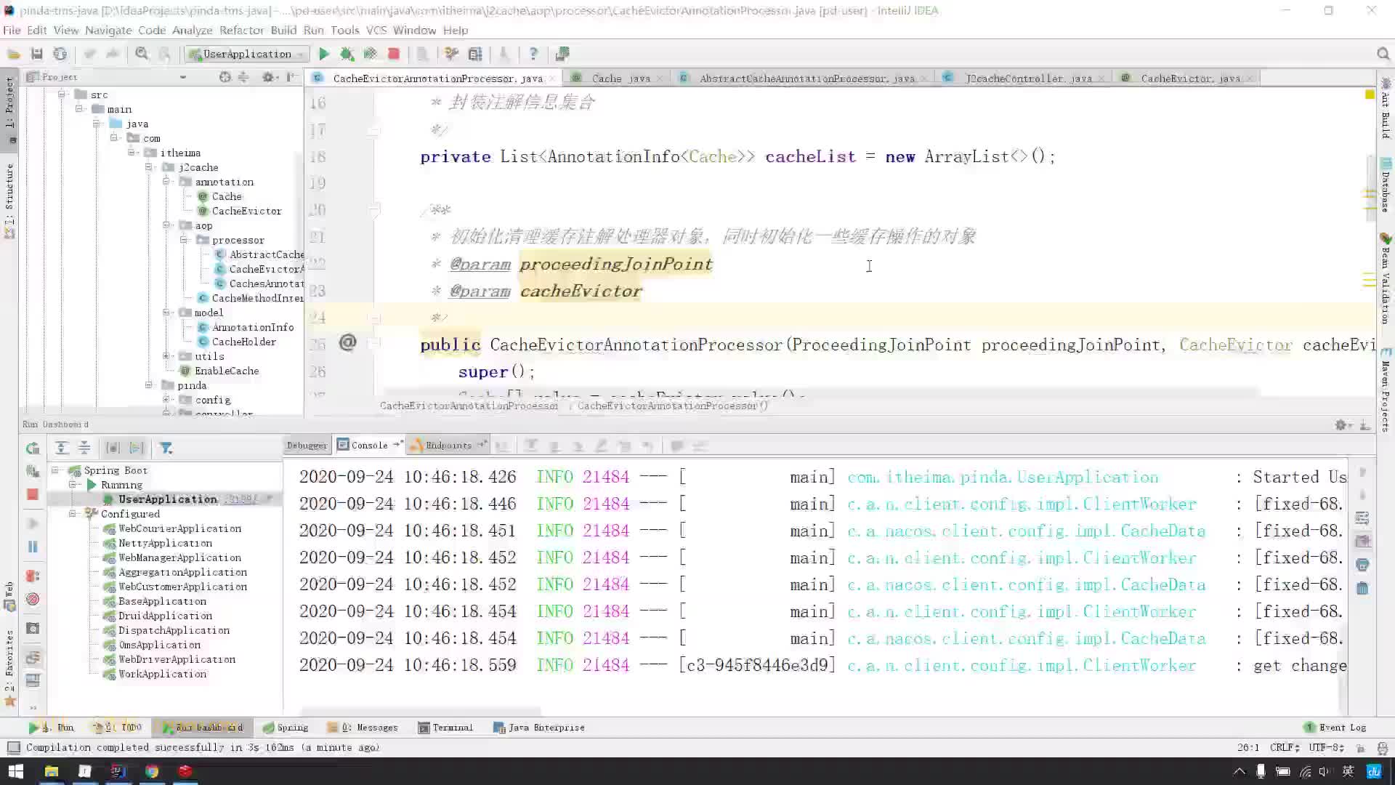The width and height of the screenshot is (1395, 785).
Task: Run UserApplication with the green play button
Action: point(324,54)
